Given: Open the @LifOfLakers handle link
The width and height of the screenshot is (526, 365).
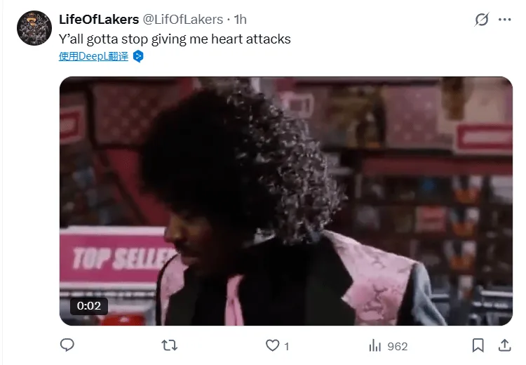Looking at the screenshot, I should point(183,20).
